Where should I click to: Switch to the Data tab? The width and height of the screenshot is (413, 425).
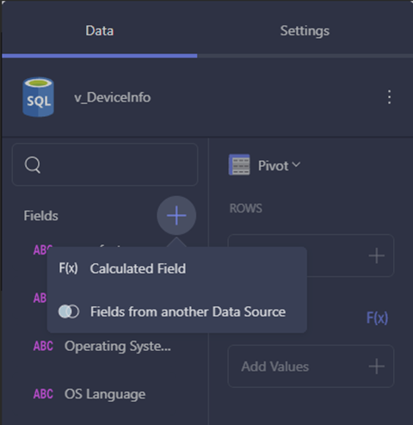point(100,31)
